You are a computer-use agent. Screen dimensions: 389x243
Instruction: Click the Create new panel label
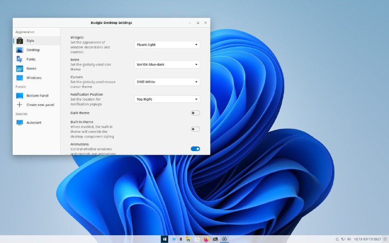tap(40, 104)
